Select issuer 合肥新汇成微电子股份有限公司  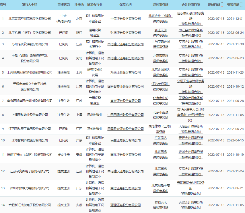(x=30, y=205)
